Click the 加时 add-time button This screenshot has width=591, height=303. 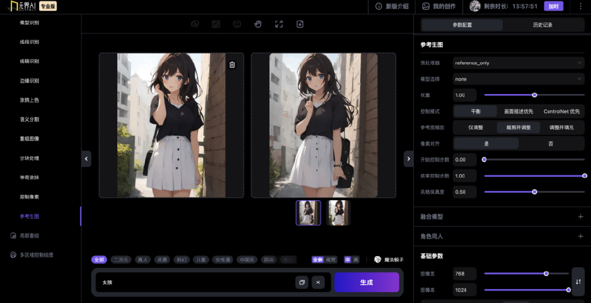click(553, 6)
